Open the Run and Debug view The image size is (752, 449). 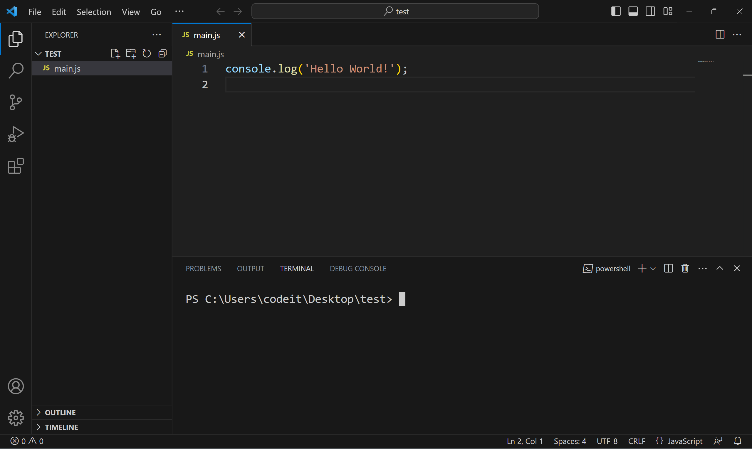pos(16,134)
